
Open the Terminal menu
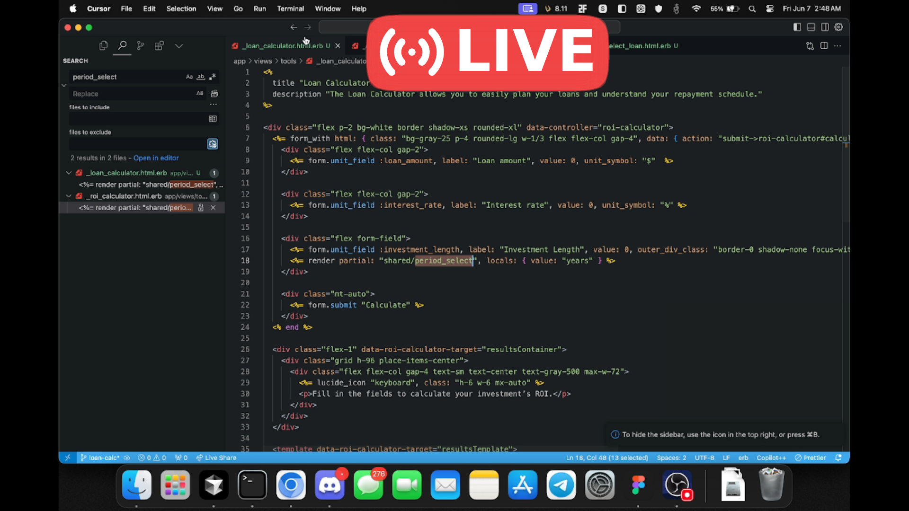290,9
